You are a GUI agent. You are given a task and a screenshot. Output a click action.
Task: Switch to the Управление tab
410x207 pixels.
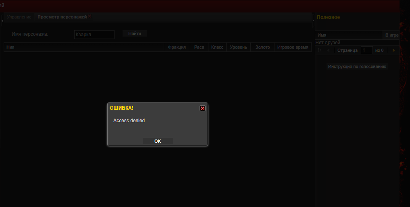pos(19,17)
